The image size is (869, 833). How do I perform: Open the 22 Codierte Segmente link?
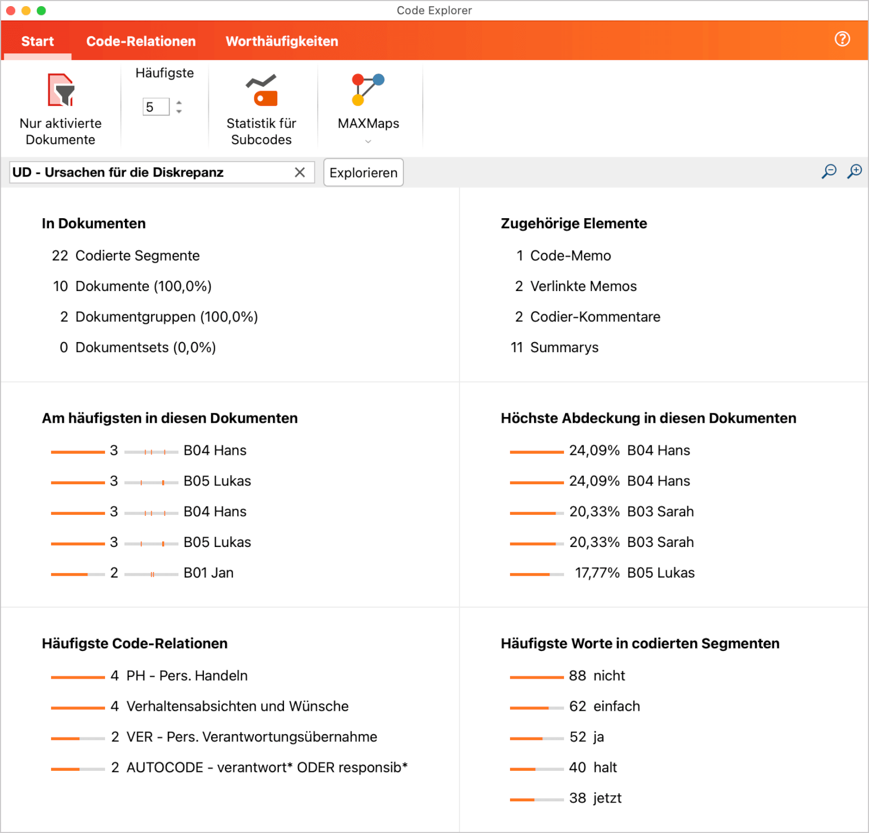[x=137, y=255]
